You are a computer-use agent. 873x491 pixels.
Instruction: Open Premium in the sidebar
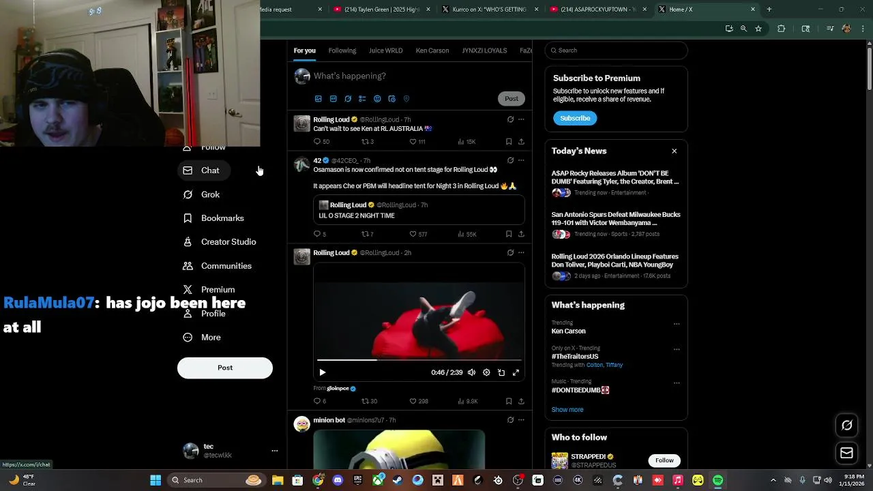[209, 290]
